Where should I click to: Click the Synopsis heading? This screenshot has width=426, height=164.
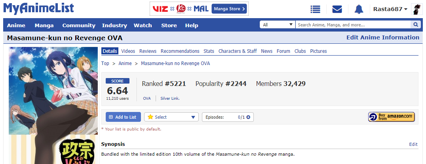(113, 144)
